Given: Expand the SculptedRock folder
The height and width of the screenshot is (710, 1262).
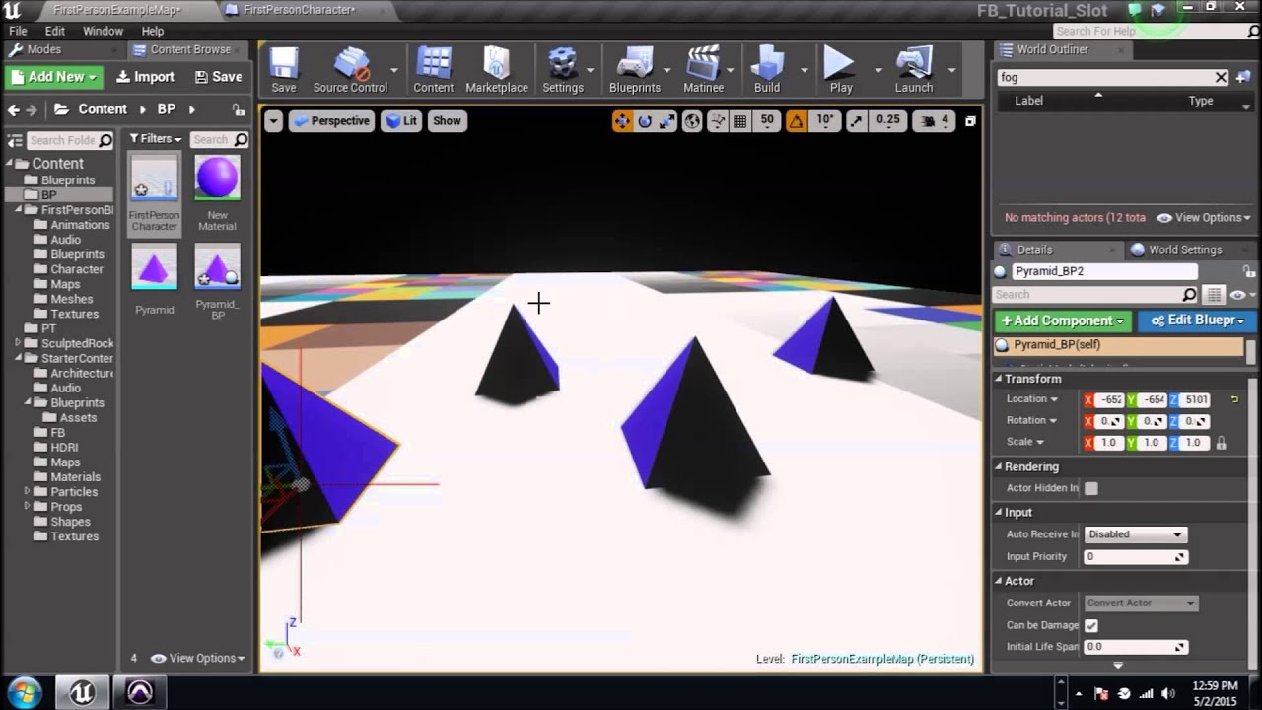Looking at the screenshot, I should point(19,343).
